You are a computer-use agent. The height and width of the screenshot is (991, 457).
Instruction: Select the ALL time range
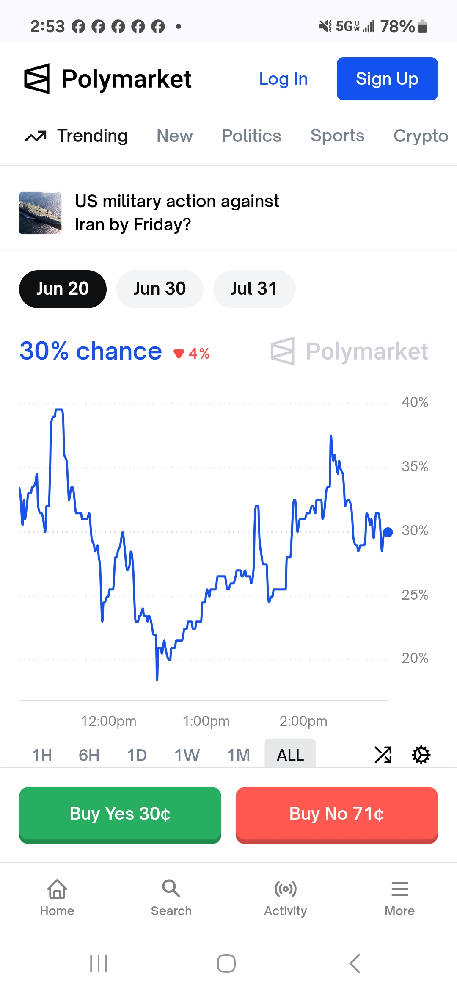pos(290,755)
